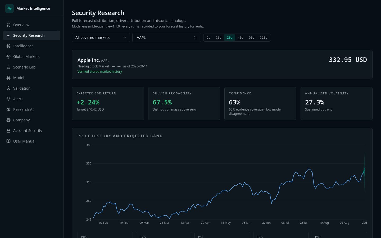Open Scenario Lab section
Viewport: 381px width, 238px height.
[31, 67]
